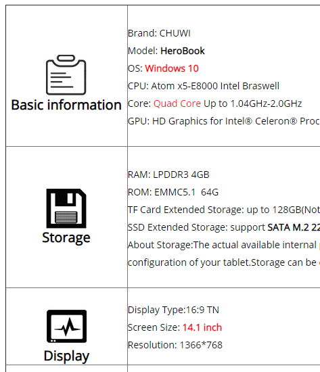Click the red 14.1 inch text
320x372 pixels.
pos(202,327)
